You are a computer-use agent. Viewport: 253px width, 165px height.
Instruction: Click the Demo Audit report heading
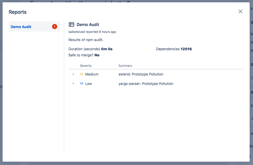pyautogui.click(x=88, y=25)
